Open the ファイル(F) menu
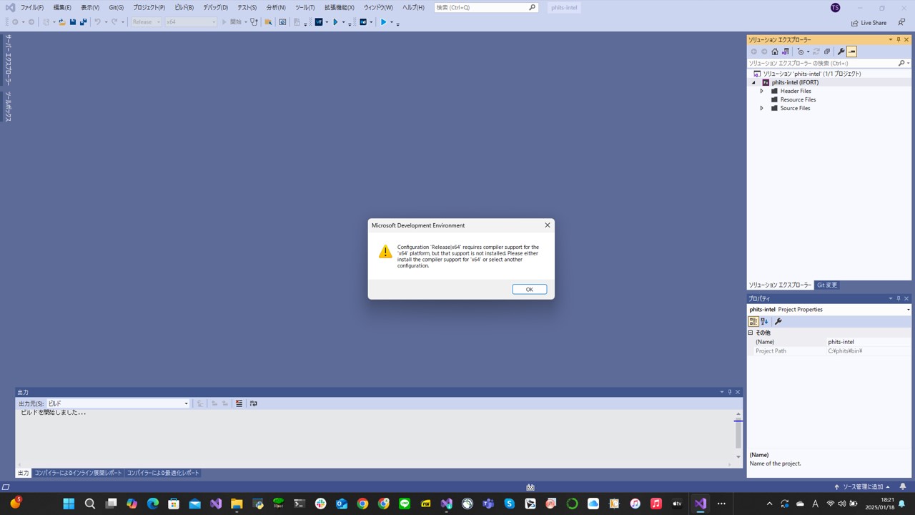This screenshot has height=515, width=915. pos(31,7)
